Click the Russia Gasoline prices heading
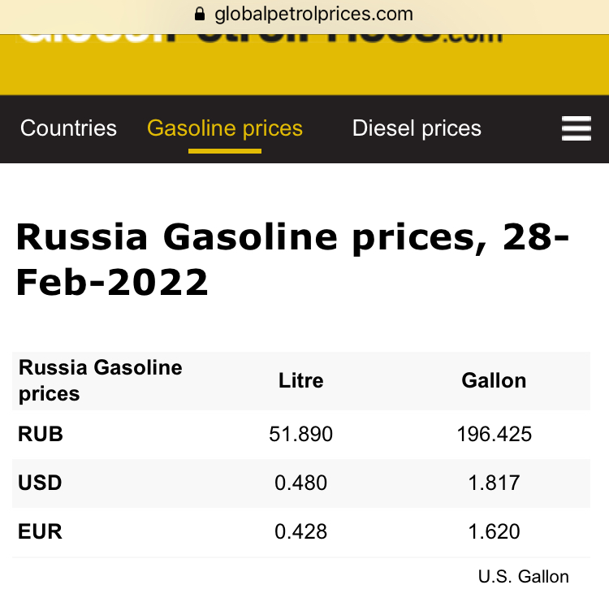 pos(292,259)
